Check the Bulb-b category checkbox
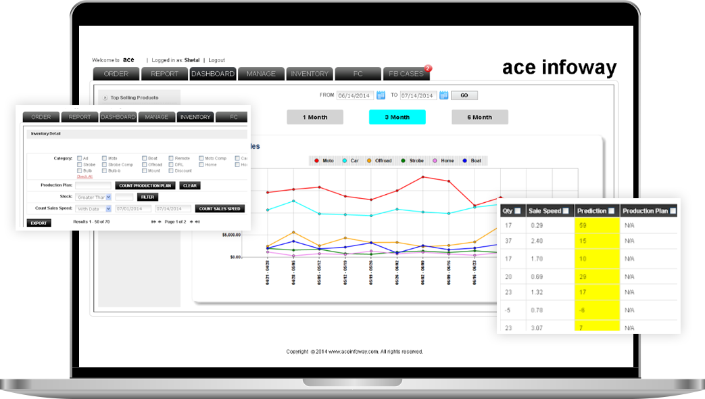 pos(104,171)
